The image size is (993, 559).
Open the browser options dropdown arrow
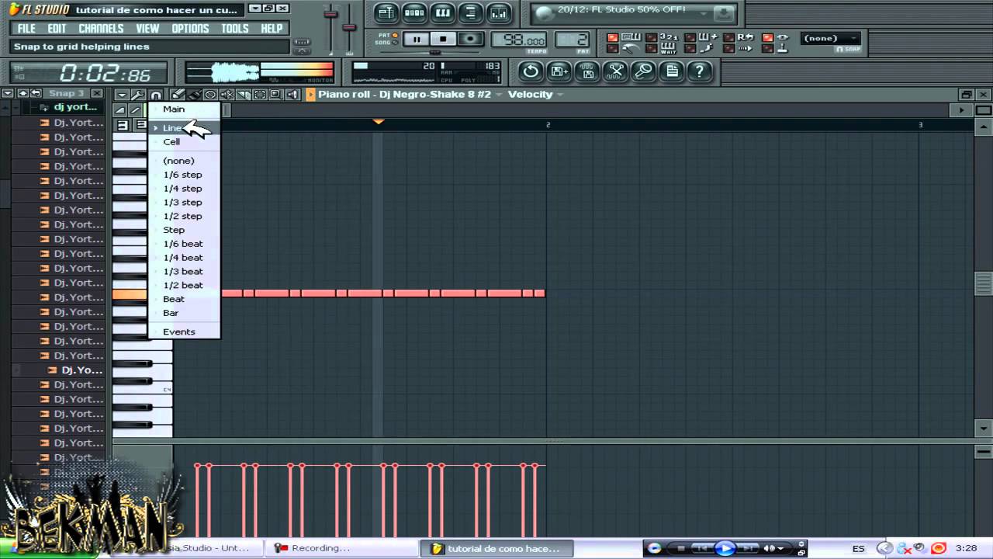(8, 93)
